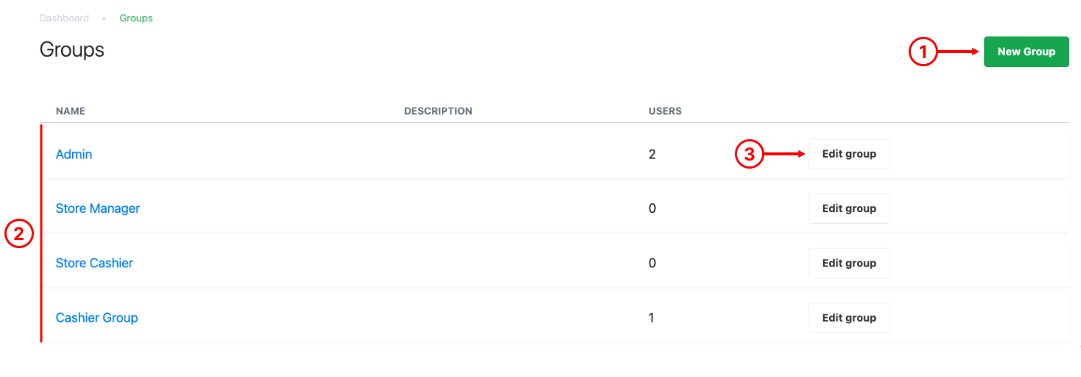Image resolution: width=1081 pixels, height=377 pixels.
Task: Open the Admin group link
Action: (74, 154)
